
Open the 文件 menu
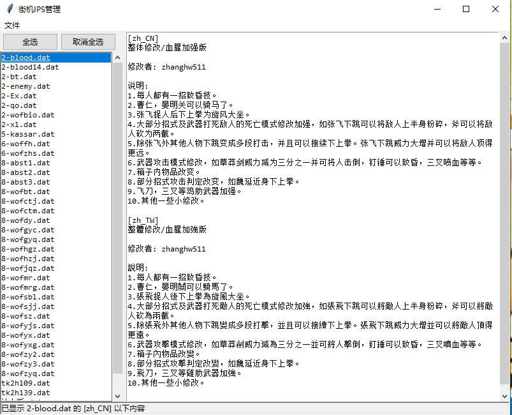coord(13,26)
